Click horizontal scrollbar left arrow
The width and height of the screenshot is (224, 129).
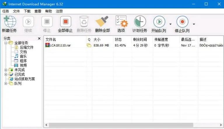point(46,125)
